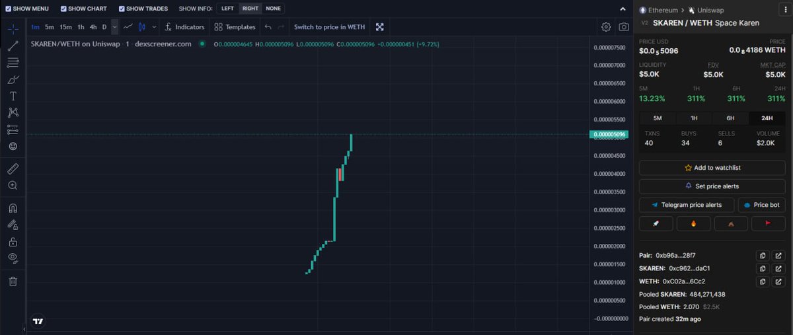Expand the timeframe interval dropdown
Image resolution: width=793 pixels, height=335 pixels.
115,27
